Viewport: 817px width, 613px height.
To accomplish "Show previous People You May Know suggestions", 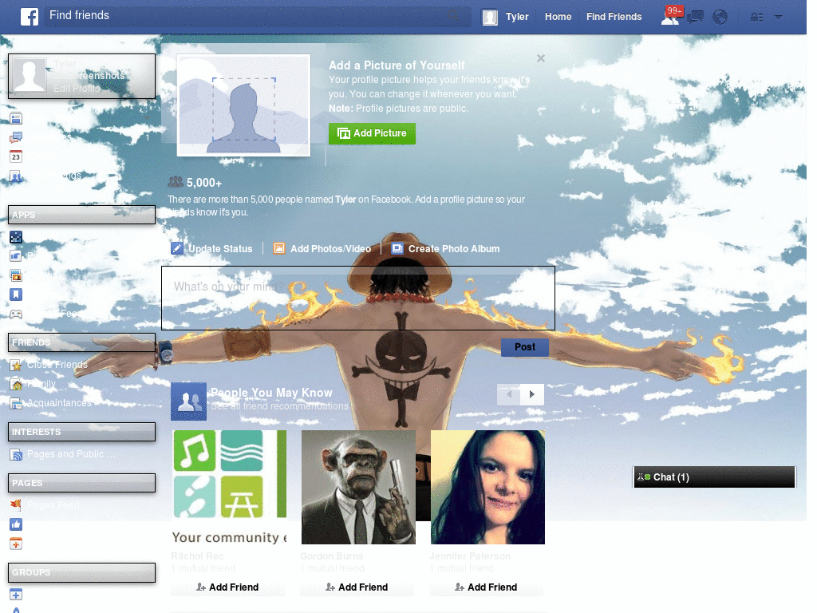I will 509,394.
